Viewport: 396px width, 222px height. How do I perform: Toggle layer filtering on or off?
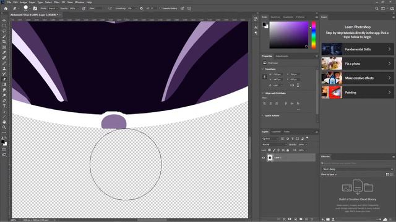tap(307, 138)
